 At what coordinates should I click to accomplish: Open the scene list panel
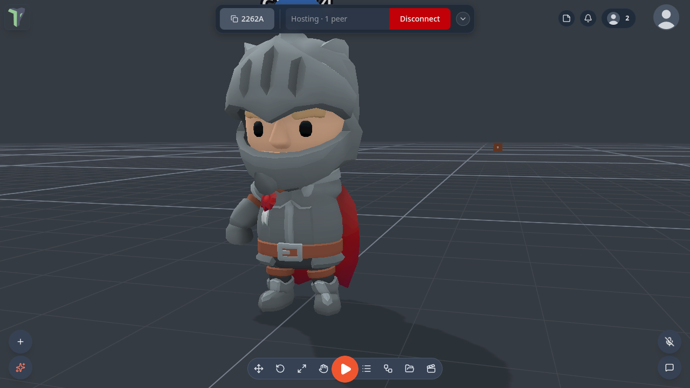pyautogui.click(x=367, y=369)
